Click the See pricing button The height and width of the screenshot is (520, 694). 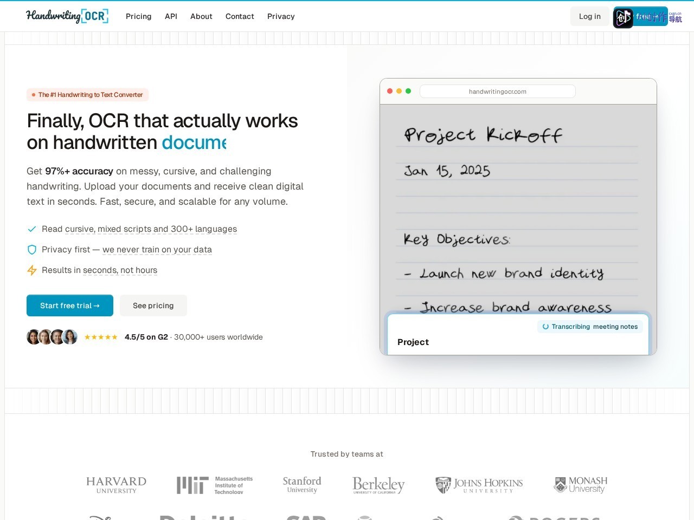coord(153,305)
